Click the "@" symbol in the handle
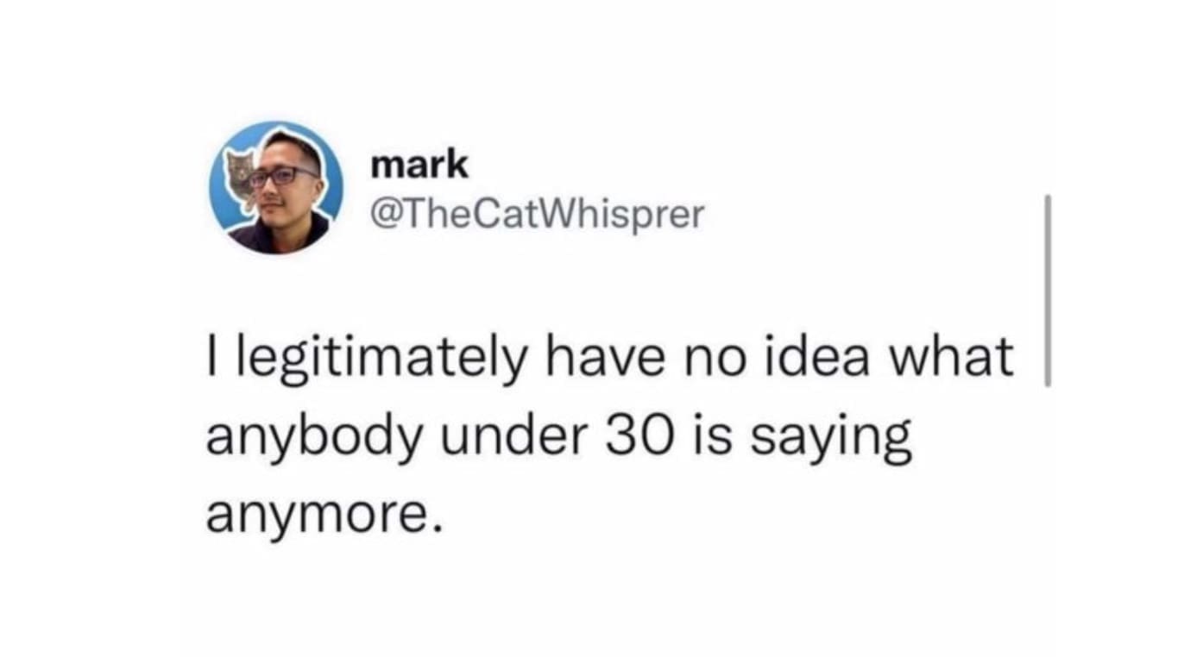This screenshot has height=657, width=1203. pos(383,215)
